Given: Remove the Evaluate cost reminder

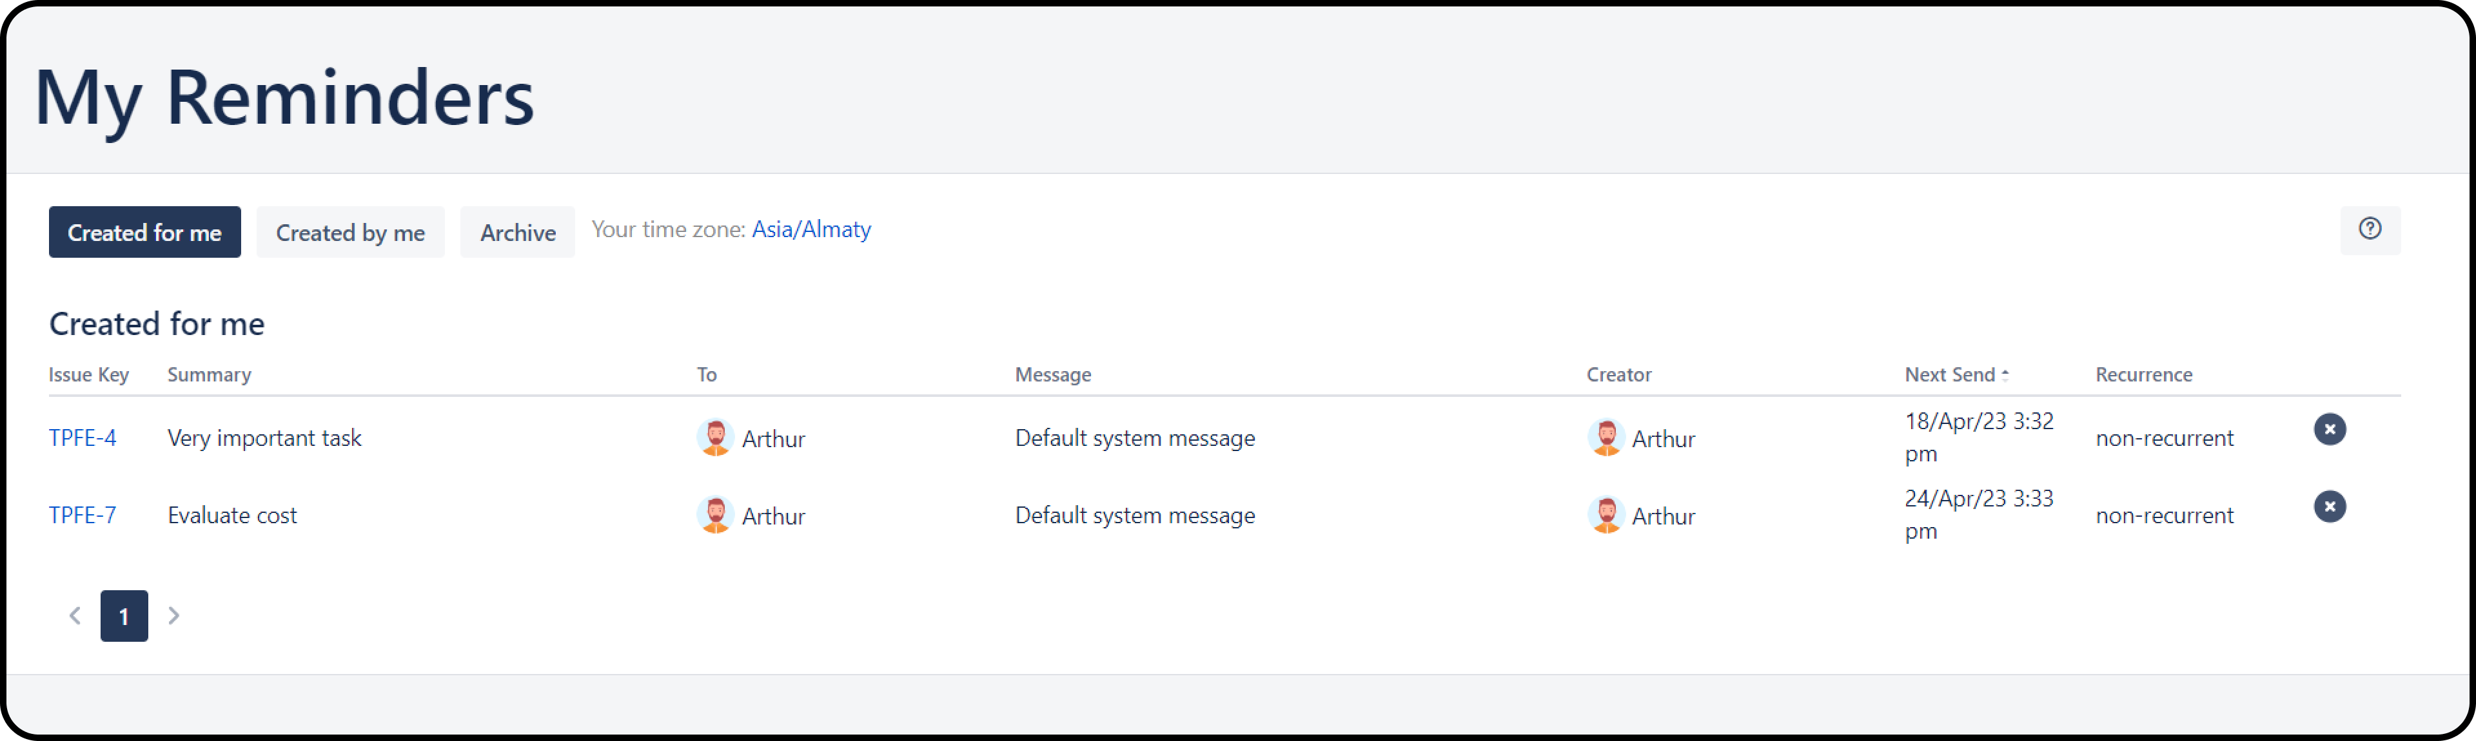Looking at the screenshot, I should point(2329,506).
